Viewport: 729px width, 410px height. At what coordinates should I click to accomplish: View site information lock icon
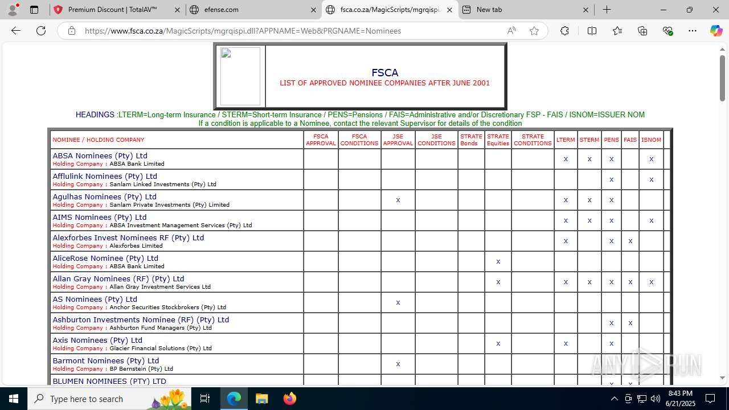click(71, 31)
